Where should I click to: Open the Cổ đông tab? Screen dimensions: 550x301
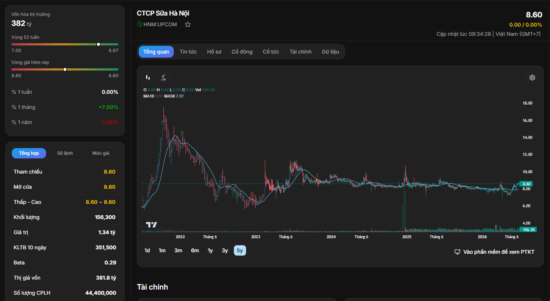242,52
